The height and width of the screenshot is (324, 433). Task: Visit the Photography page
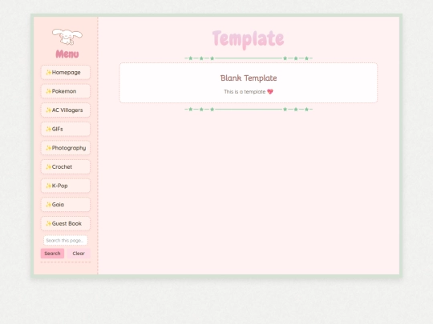click(x=66, y=148)
